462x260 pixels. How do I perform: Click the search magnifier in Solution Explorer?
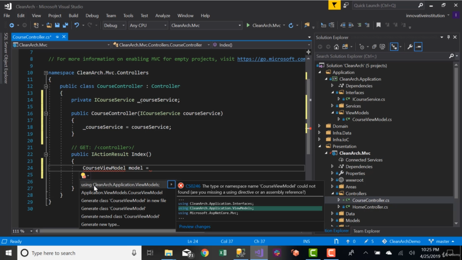tap(452, 56)
